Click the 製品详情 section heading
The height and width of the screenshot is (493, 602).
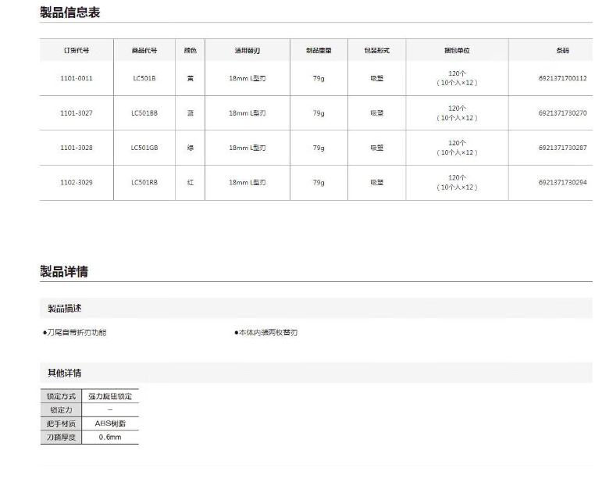pos(64,271)
